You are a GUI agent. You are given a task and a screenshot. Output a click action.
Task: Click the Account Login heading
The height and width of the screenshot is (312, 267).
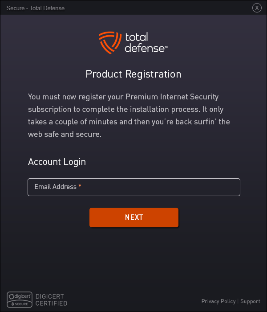point(57,162)
